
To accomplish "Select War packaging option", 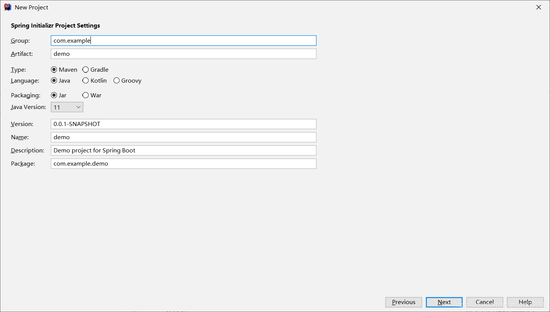I will point(86,95).
